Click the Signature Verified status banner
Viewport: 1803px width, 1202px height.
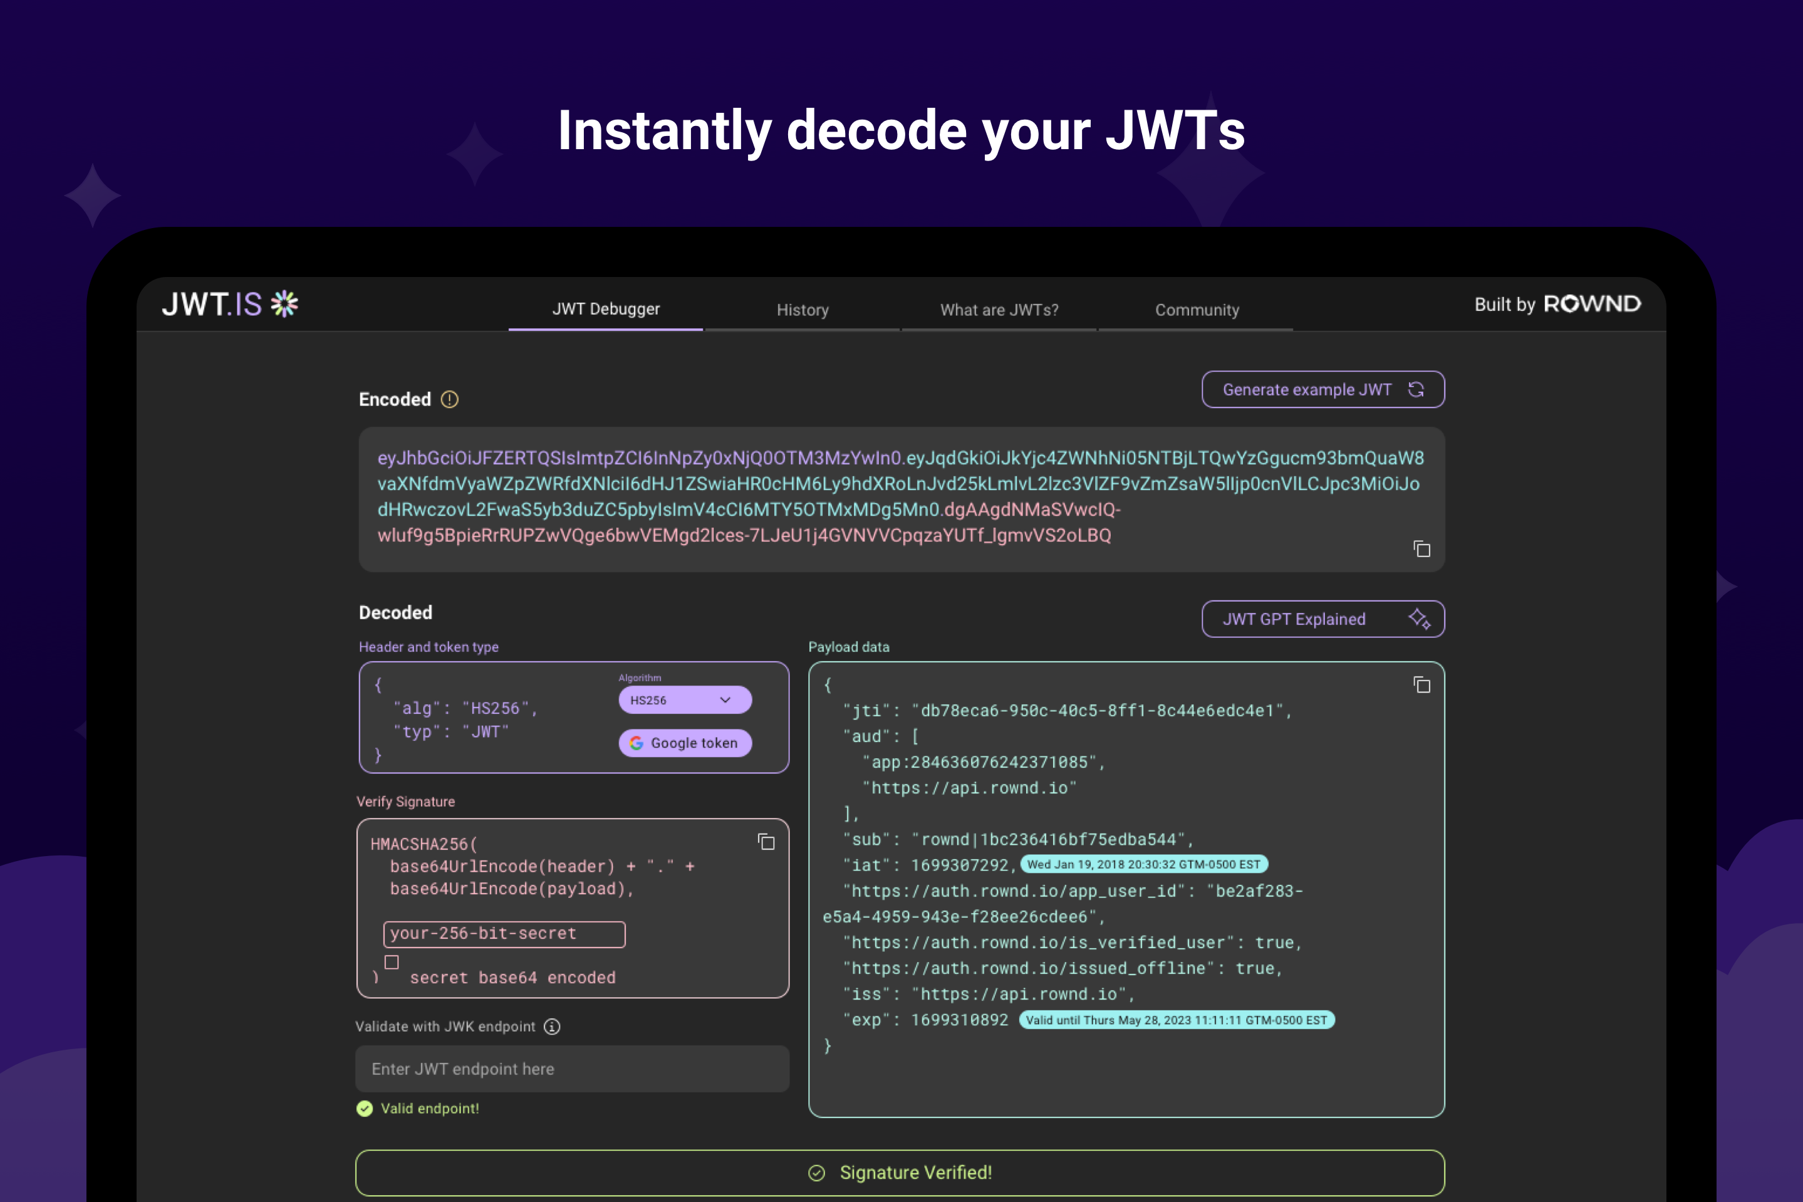(x=900, y=1172)
